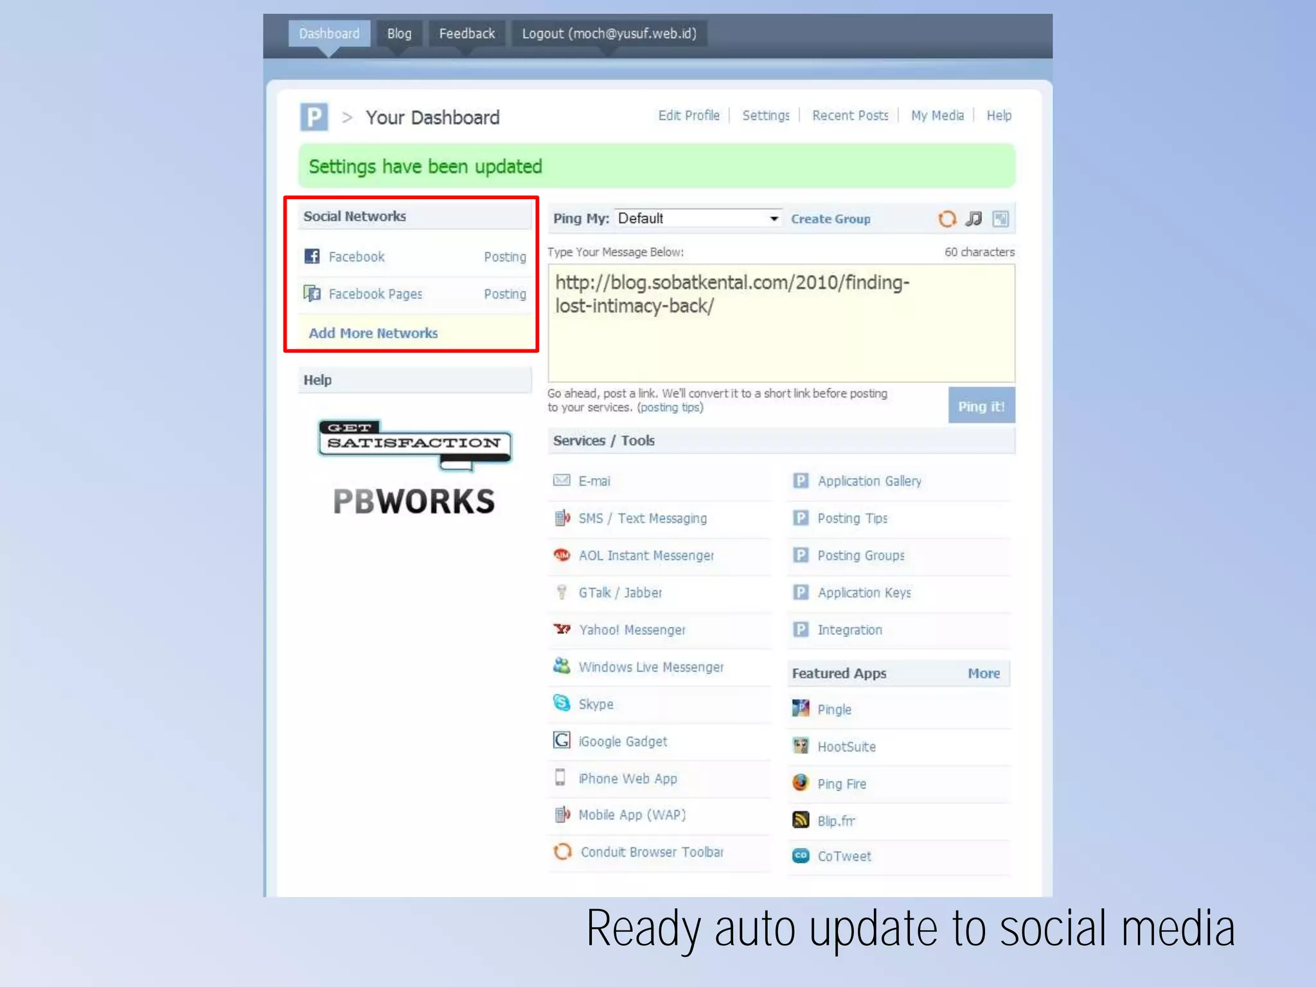
Task: Click the Blip.fm icon
Action: click(801, 820)
